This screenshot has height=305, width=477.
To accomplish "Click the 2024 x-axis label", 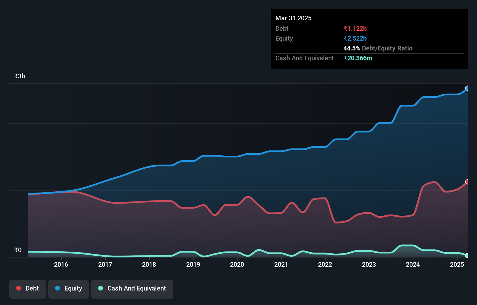I will 413,264.
